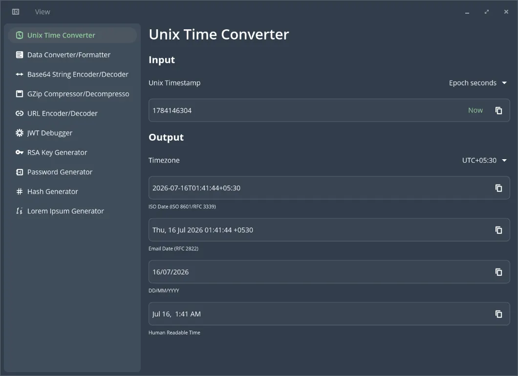
Task: Copy the Email Date RFC 2822 output
Action: [x=498, y=230]
